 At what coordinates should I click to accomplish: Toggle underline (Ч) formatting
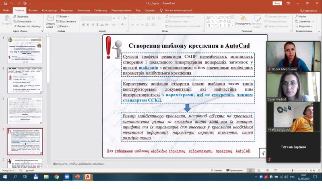pyautogui.click(x=93, y=25)
